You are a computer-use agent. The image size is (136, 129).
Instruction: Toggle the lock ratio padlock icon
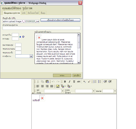tap(20, 37)
